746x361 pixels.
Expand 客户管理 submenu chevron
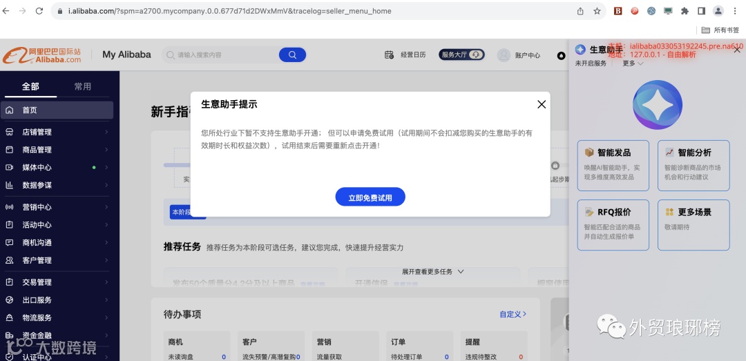click(106, 260)
